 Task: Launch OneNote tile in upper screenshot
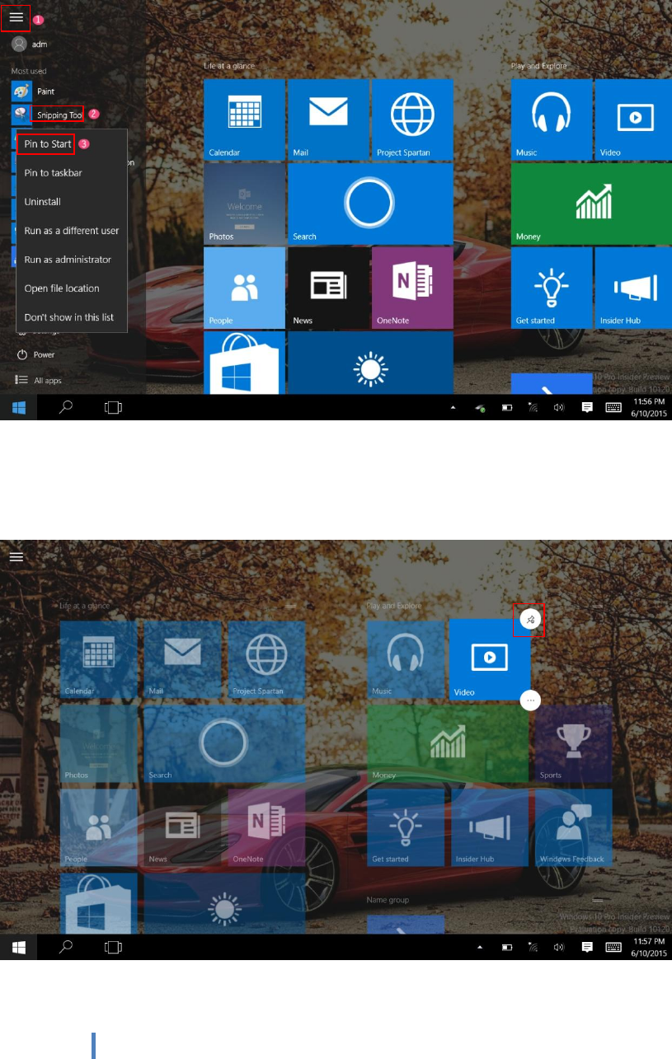click(x=412, y=288)
